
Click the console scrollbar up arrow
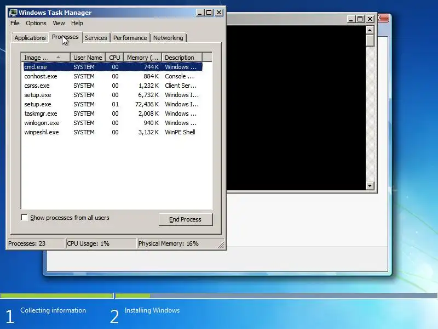pyautogui.click(x=370, y=30)
